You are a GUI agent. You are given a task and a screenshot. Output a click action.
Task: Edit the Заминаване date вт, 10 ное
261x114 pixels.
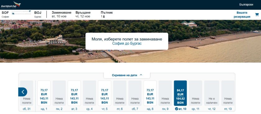pyautogui.click(x=62, y=15)
